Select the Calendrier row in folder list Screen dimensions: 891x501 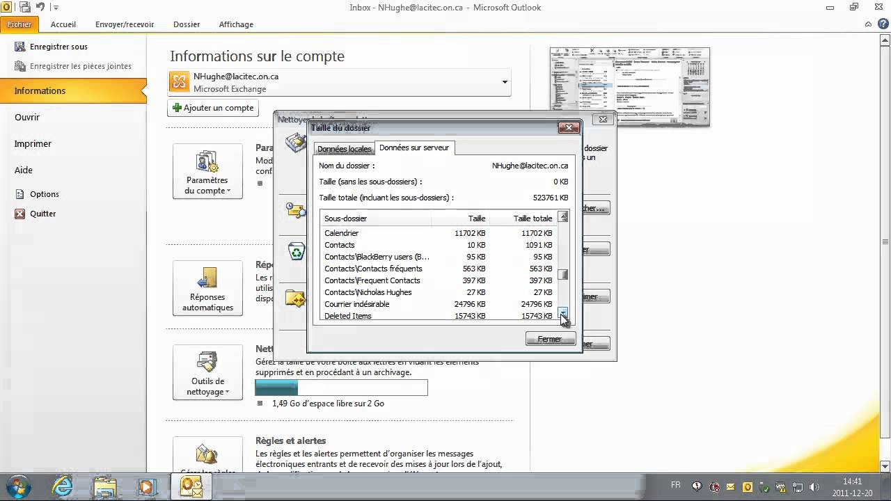439,233
